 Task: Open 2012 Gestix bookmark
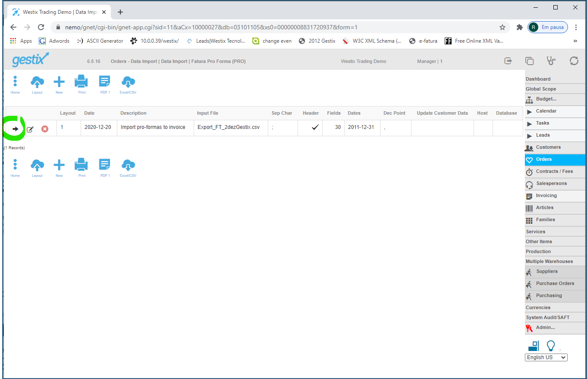317,41
